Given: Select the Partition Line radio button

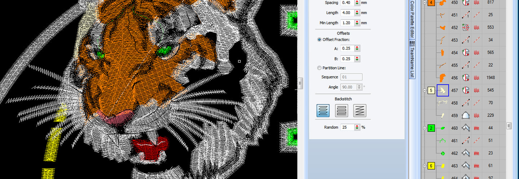Looking at the screenshot, I should 319,68.
